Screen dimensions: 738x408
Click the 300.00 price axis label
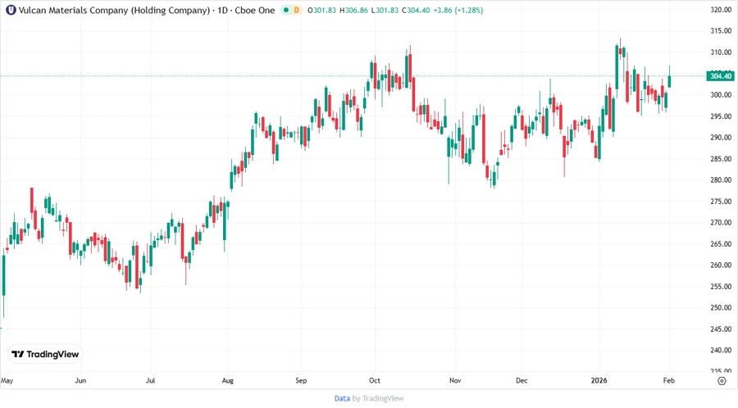point(721,94)
